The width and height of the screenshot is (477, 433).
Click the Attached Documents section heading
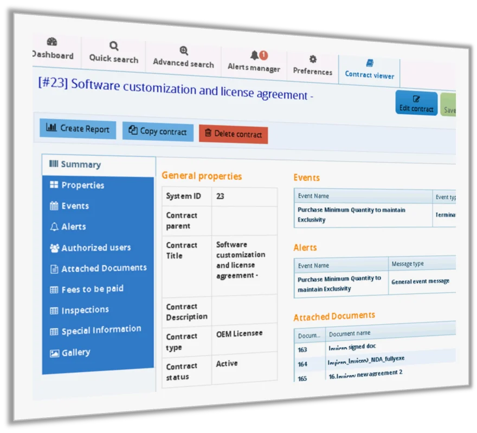coord(334,316)
